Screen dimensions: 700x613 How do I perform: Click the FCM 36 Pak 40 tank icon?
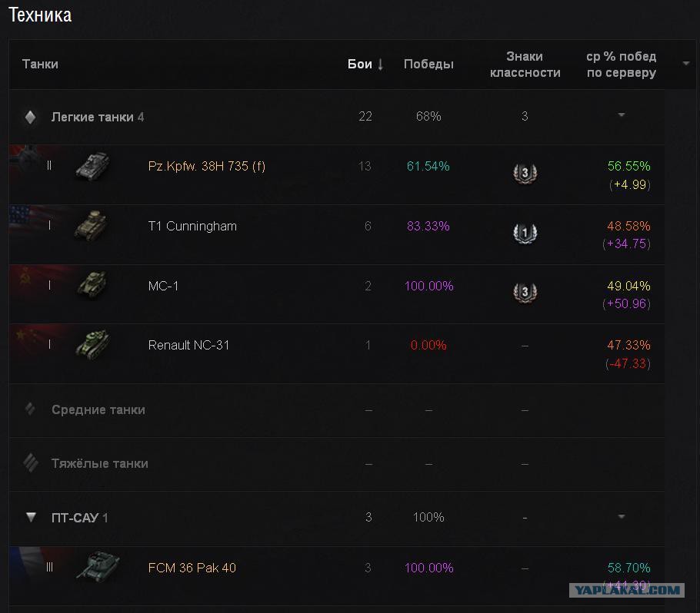click(x=98, y=567)
